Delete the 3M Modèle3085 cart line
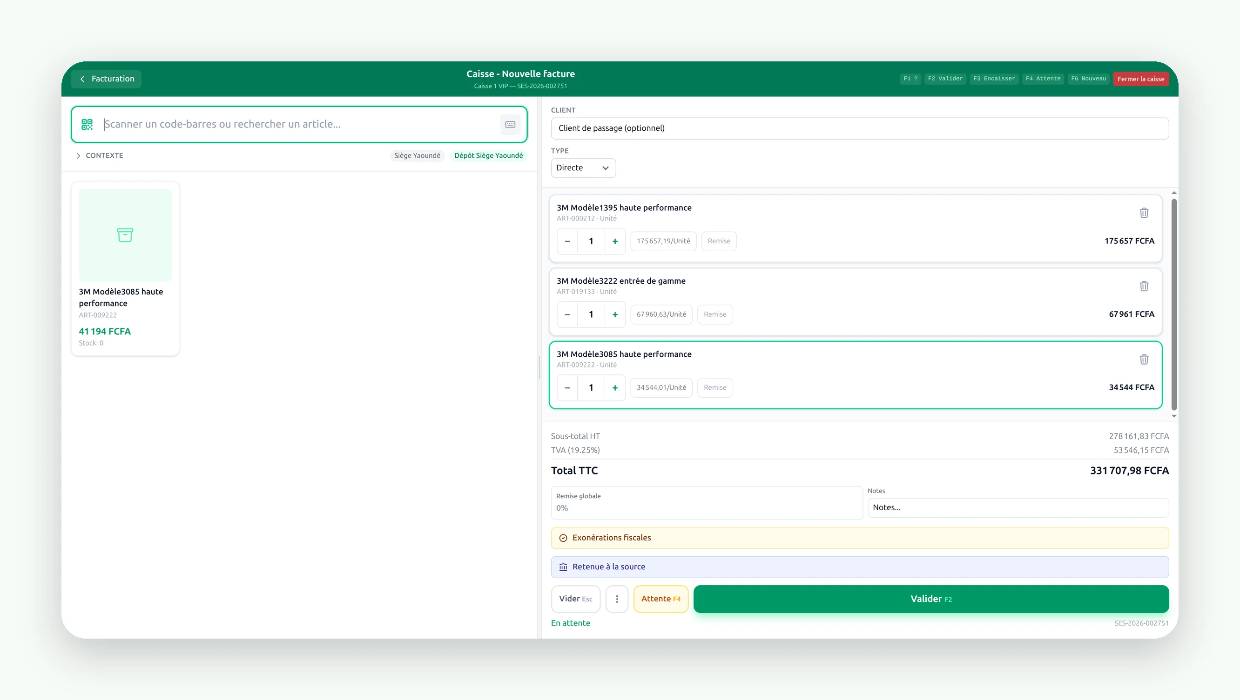The height and width of the screenshot is (700, 1240). pos(1144,360)
